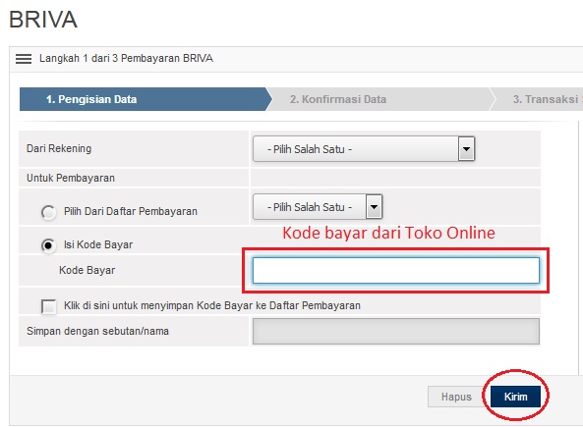Image resolution: width=583 pixels, height=427 pixels.
Task: Open the Dari Rekening dropdown
Action: coord(364,149)
